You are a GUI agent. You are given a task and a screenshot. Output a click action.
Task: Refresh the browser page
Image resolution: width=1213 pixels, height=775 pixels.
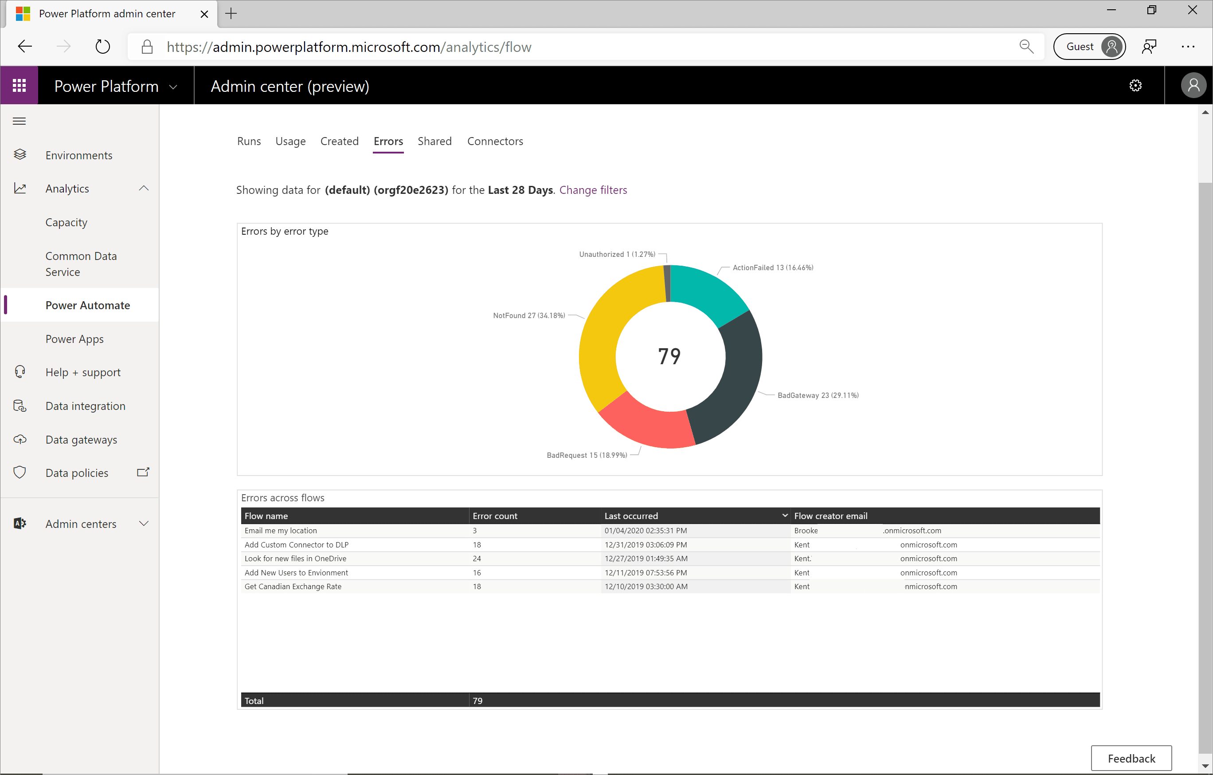[x=102, y=47]
